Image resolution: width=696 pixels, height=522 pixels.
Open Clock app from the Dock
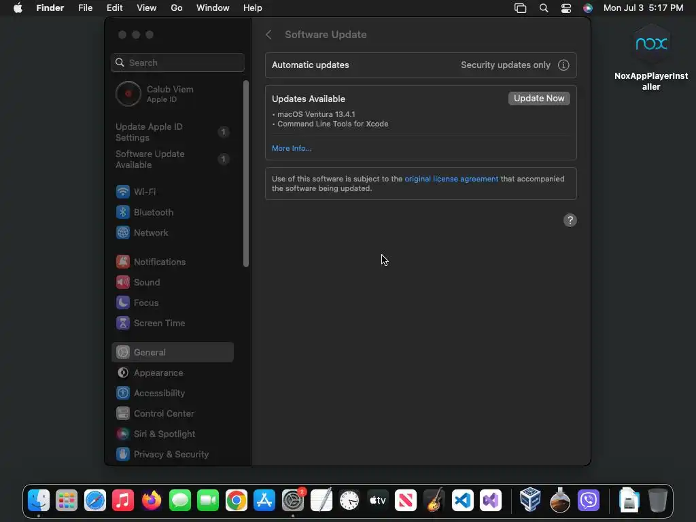pyautogui.click(x=349, y=501)
